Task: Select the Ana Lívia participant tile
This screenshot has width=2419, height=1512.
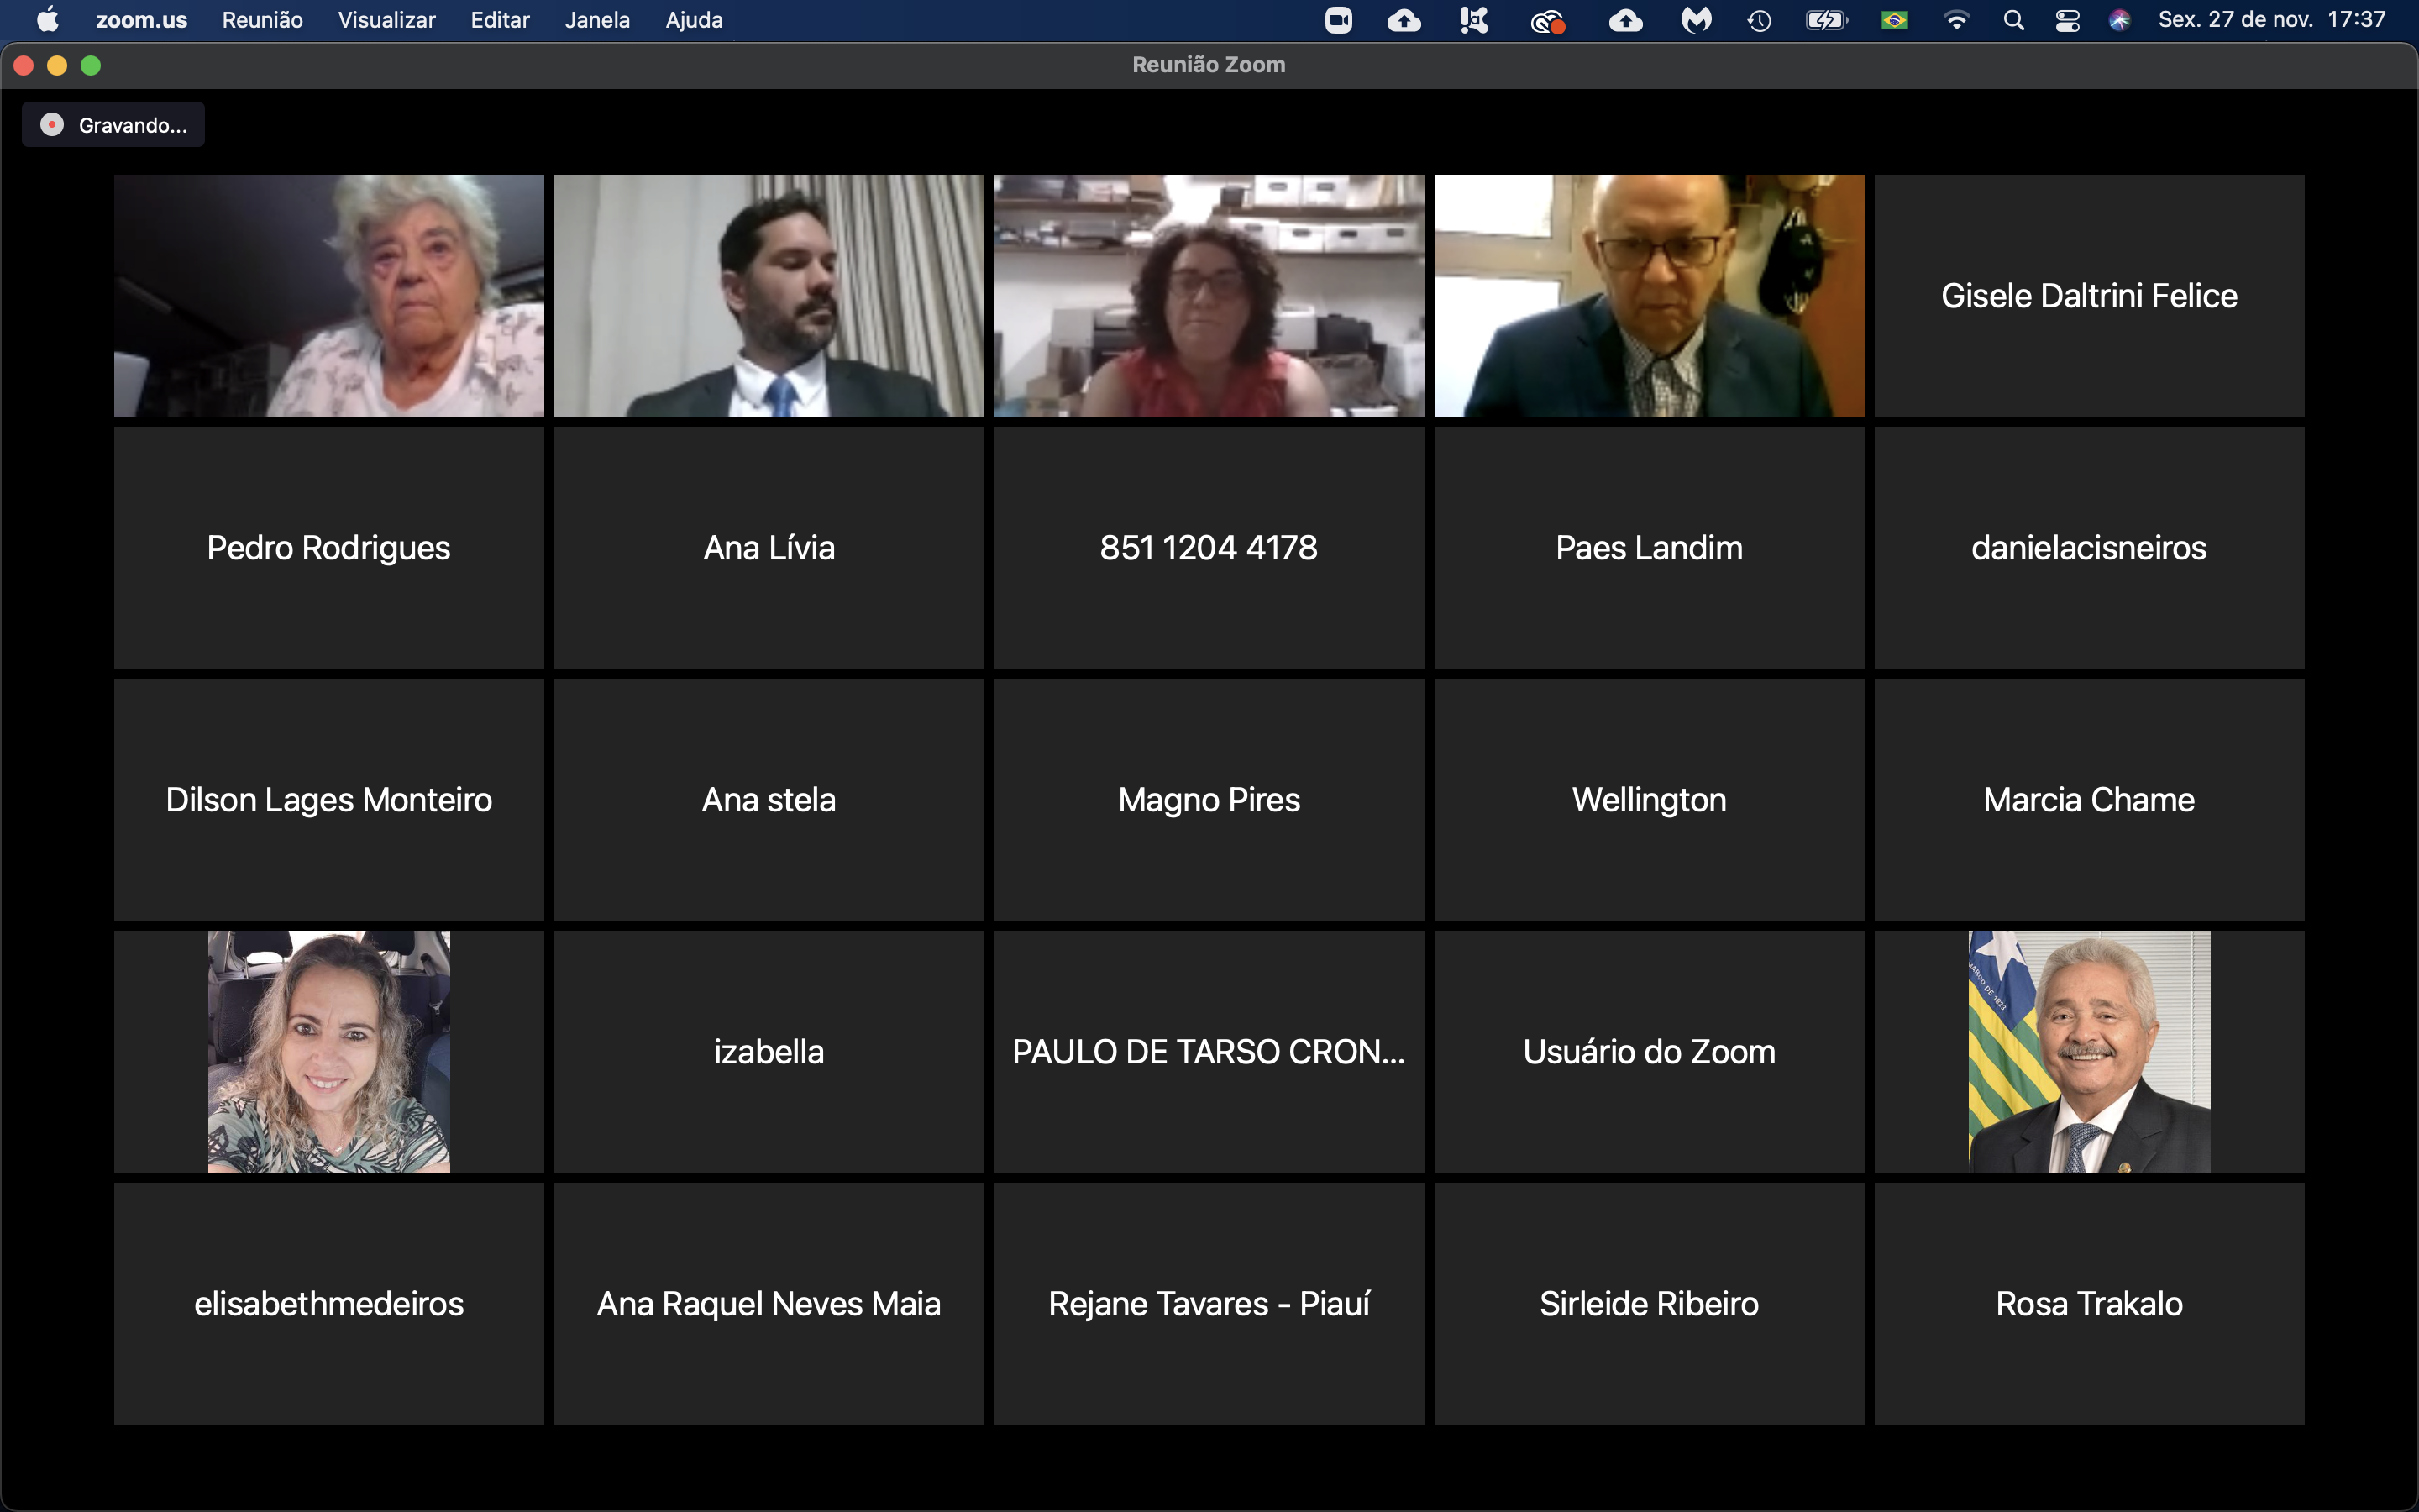Action: click(x=769, y=547)
